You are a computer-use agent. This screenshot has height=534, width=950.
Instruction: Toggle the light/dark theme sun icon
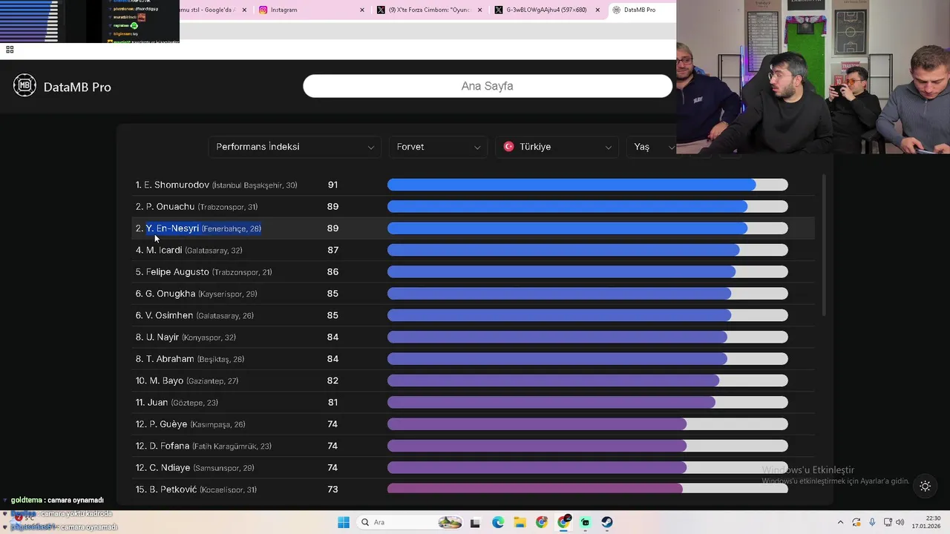tap(925, 487)
